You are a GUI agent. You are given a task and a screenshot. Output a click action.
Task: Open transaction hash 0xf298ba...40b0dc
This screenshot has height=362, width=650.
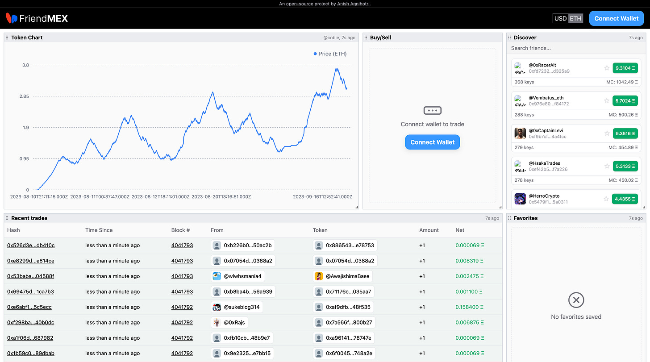click(31, 322)
